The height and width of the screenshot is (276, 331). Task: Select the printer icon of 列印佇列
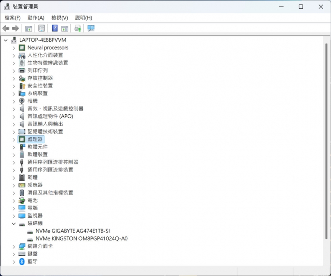(22, 71)
